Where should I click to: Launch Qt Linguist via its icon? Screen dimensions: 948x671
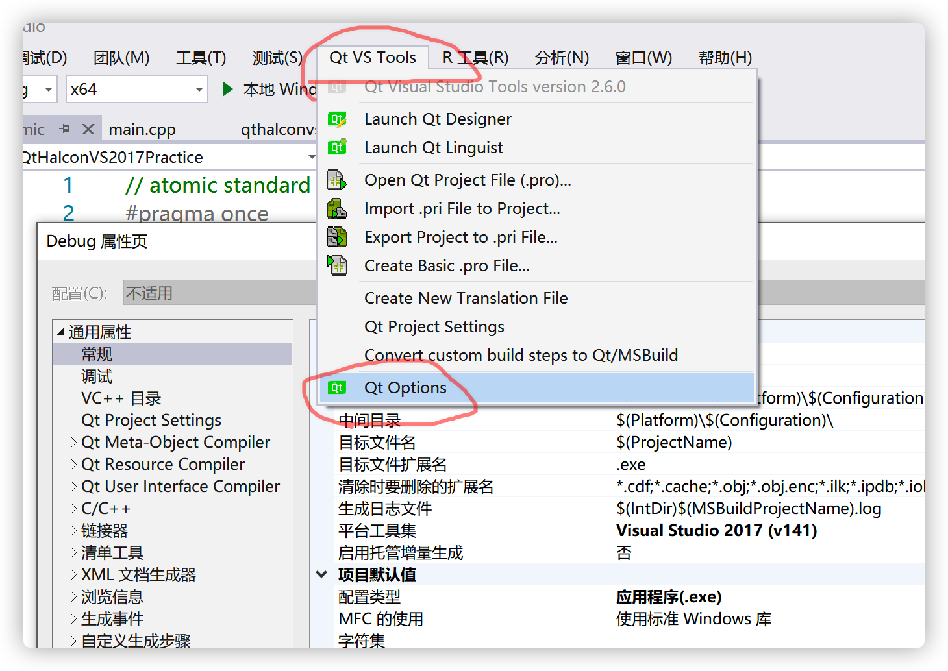(337, 147)
